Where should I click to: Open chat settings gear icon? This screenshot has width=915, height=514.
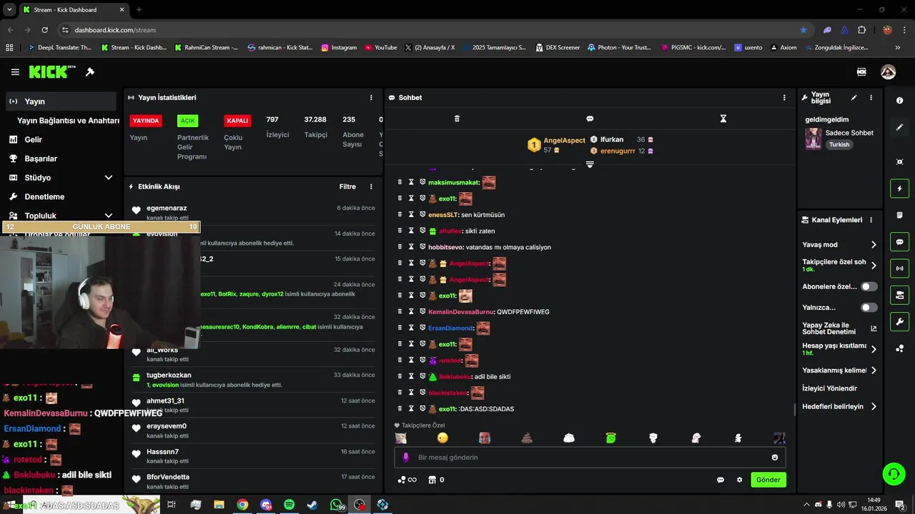(x=740, y=480)
